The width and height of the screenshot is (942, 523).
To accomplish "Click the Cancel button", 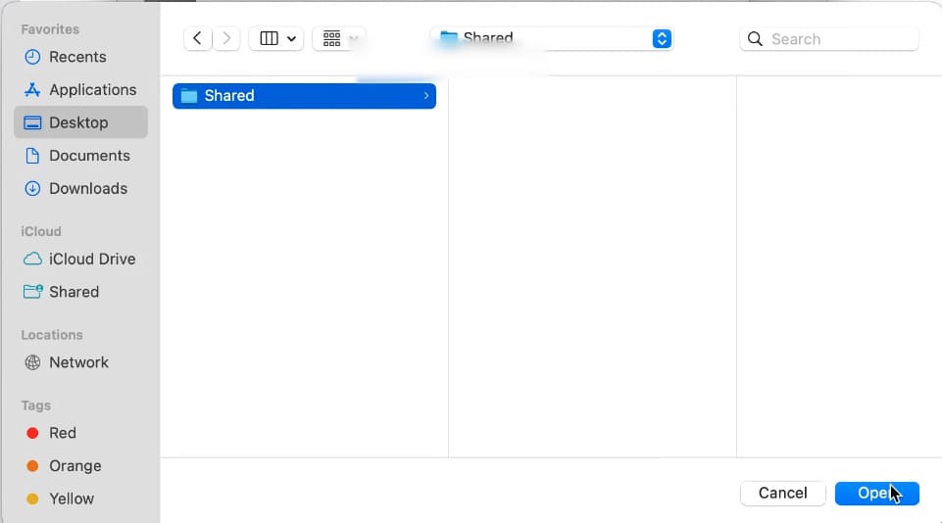I will click(782, 493).
